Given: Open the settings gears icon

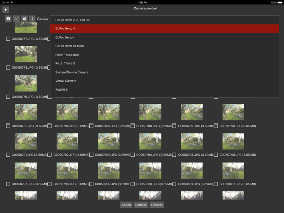Looking at the screenshot, I should (24, 19).
